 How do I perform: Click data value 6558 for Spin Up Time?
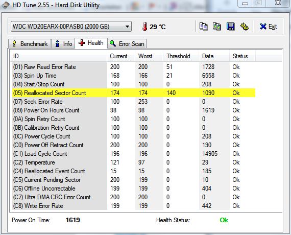[x=208, y=76]
